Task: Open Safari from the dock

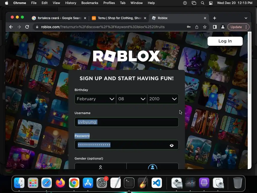Action: pos(46,183)
